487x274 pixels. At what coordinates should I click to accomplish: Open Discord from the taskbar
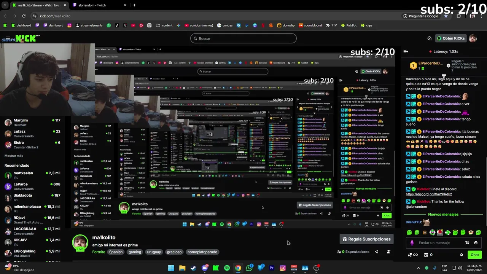pyautogui.click(x=205, y=268)
